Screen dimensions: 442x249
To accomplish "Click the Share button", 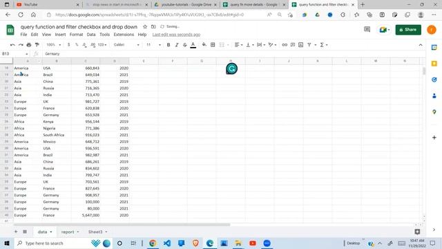I will [x=408, y=30].
